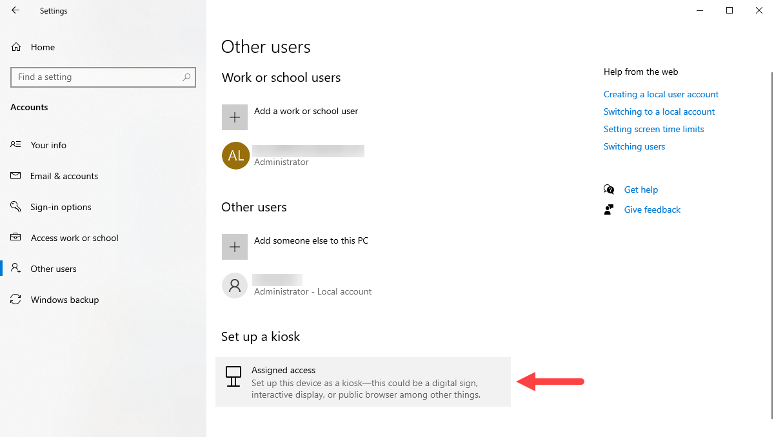This screenshot has height=437, width=774.
Task: Focus the Find a setting search box
Action: pyautogui.click(x=103, y=77)
